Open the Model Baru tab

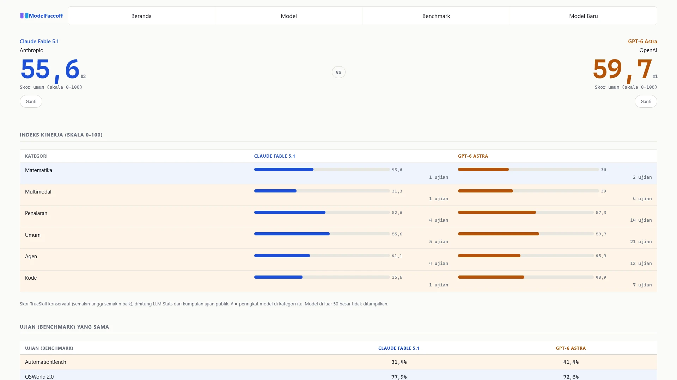coord(584,16)
